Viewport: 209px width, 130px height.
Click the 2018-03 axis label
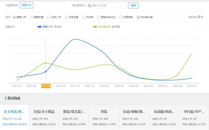134,86
